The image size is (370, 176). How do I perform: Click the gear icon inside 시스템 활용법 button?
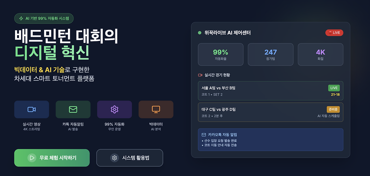114,158
